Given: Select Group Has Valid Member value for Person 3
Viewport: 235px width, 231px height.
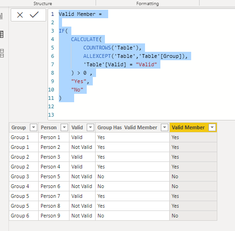Looking at the screenshot, I should tap(132, 157).
